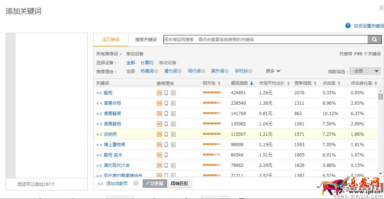Choose 计算机 as the device filter
This screenshot has height=199, width=384.
(147, 63)
